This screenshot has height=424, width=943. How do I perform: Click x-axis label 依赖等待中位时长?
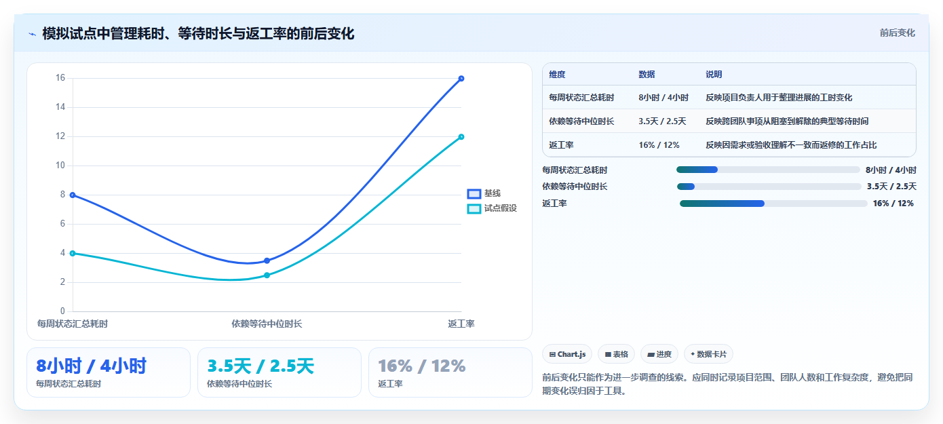point(267,324)
